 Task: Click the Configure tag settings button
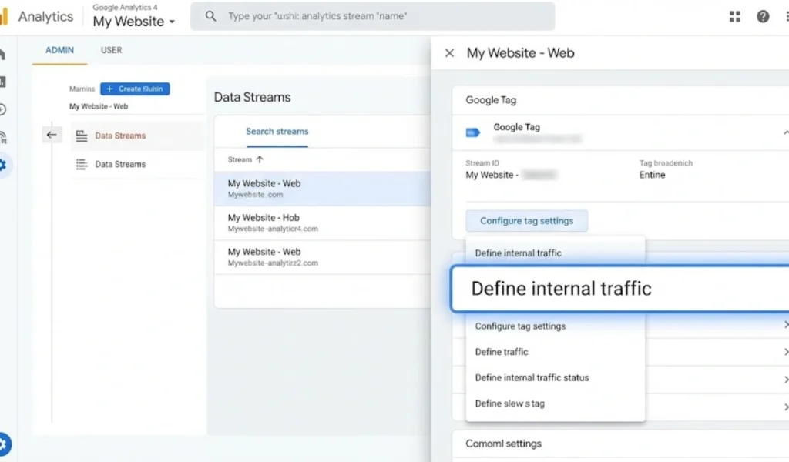click(526, 221)
